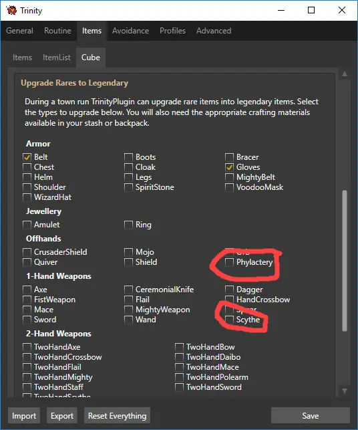
Task: Click the scroll up arrow icon
Action: point(345,74)
